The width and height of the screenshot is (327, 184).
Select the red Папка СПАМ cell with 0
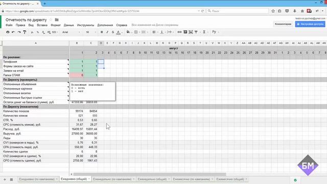[x=77, y=75]
